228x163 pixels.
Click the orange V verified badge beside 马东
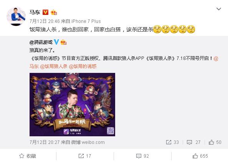point(45,12)
